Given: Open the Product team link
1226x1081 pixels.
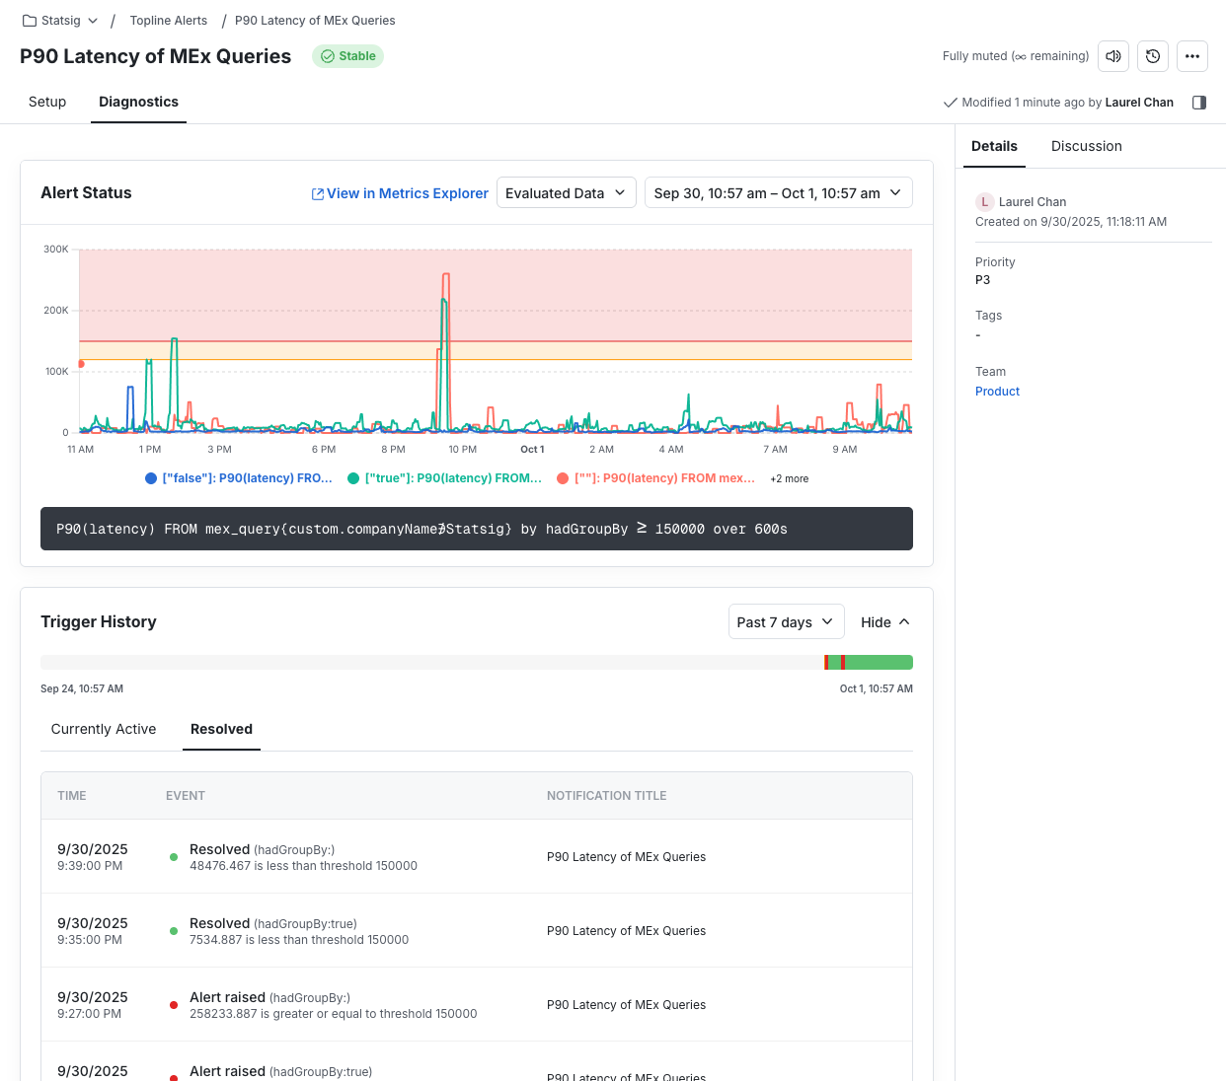Looking at the screenshot, I should pyautogui.click(x=997, y=392).
